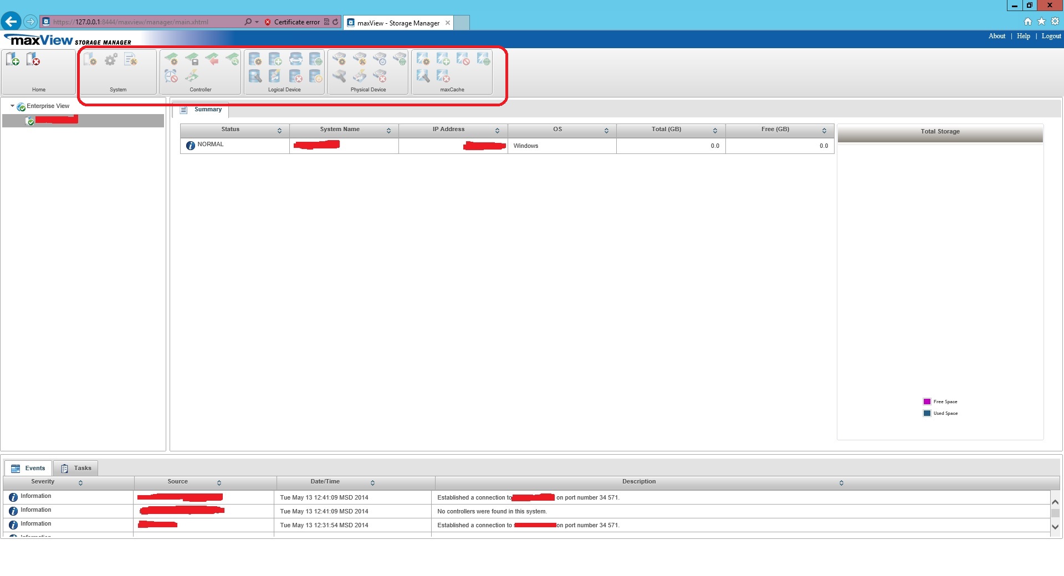Open browser Tools gear icon
Viewport: 1064px width, 576px height.
pyautogui.click(x=1055, y=22)
